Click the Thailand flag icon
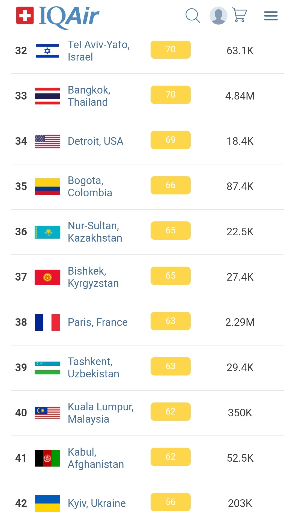Screen dimensions: 284x523 coord(47,96)
